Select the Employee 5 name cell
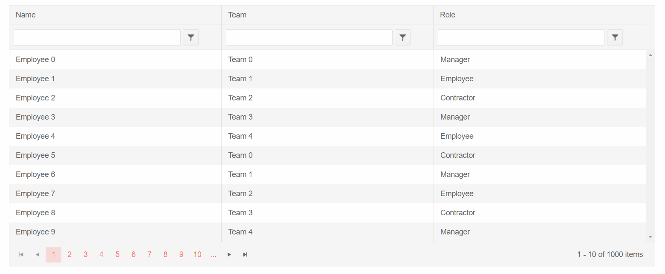Screen dimensions: 665x274 coord(115,155)
